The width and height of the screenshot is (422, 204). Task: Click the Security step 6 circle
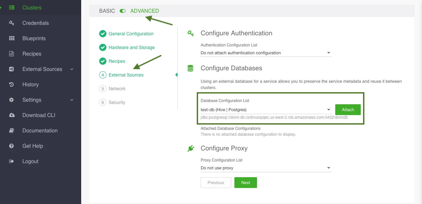point(103,102)
